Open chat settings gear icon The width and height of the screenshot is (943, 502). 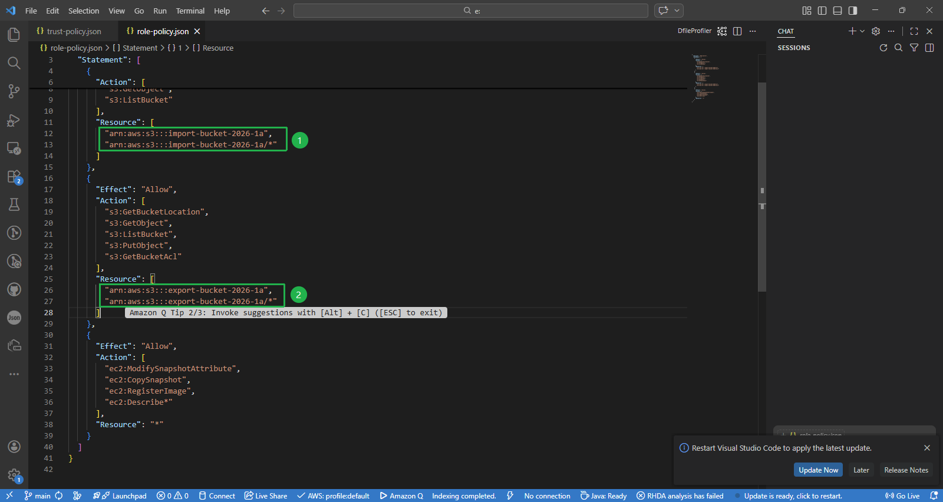point(876,31)
